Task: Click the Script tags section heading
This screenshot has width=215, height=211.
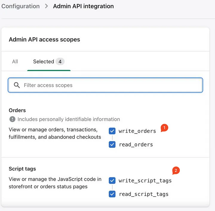Action: point(22,169)
